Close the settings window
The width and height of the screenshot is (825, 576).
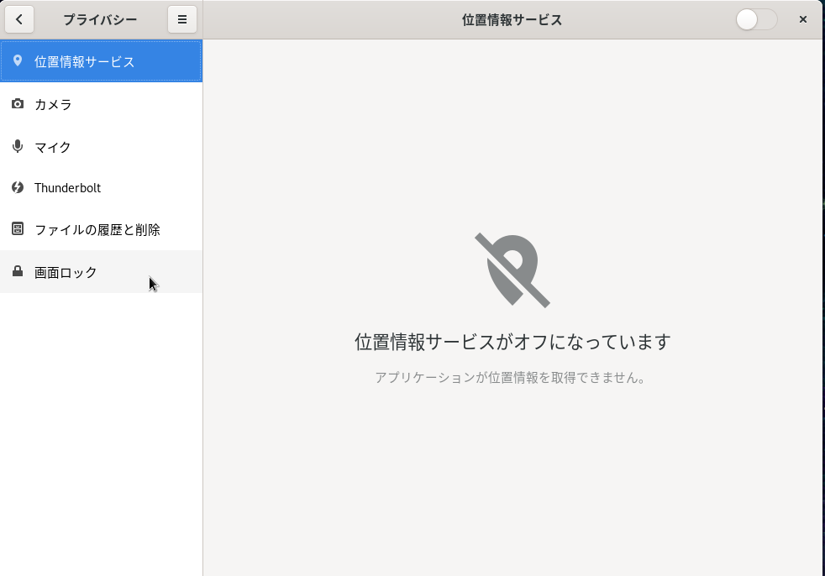coord(803,19)
